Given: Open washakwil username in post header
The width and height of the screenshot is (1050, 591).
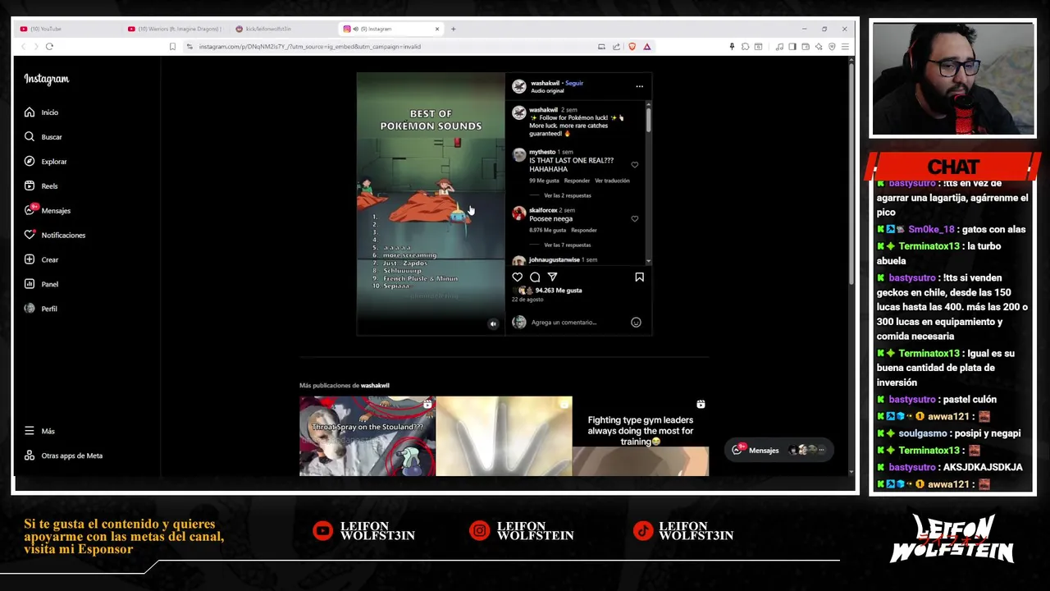Looking at the screenshot, I should (x=545, y=83).
